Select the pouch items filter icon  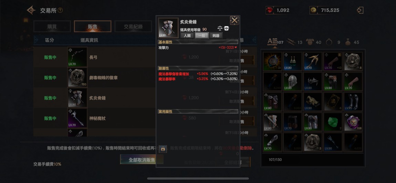point(348,42)
